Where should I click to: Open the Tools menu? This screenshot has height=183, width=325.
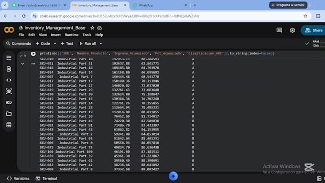click(x=87, y=35)
